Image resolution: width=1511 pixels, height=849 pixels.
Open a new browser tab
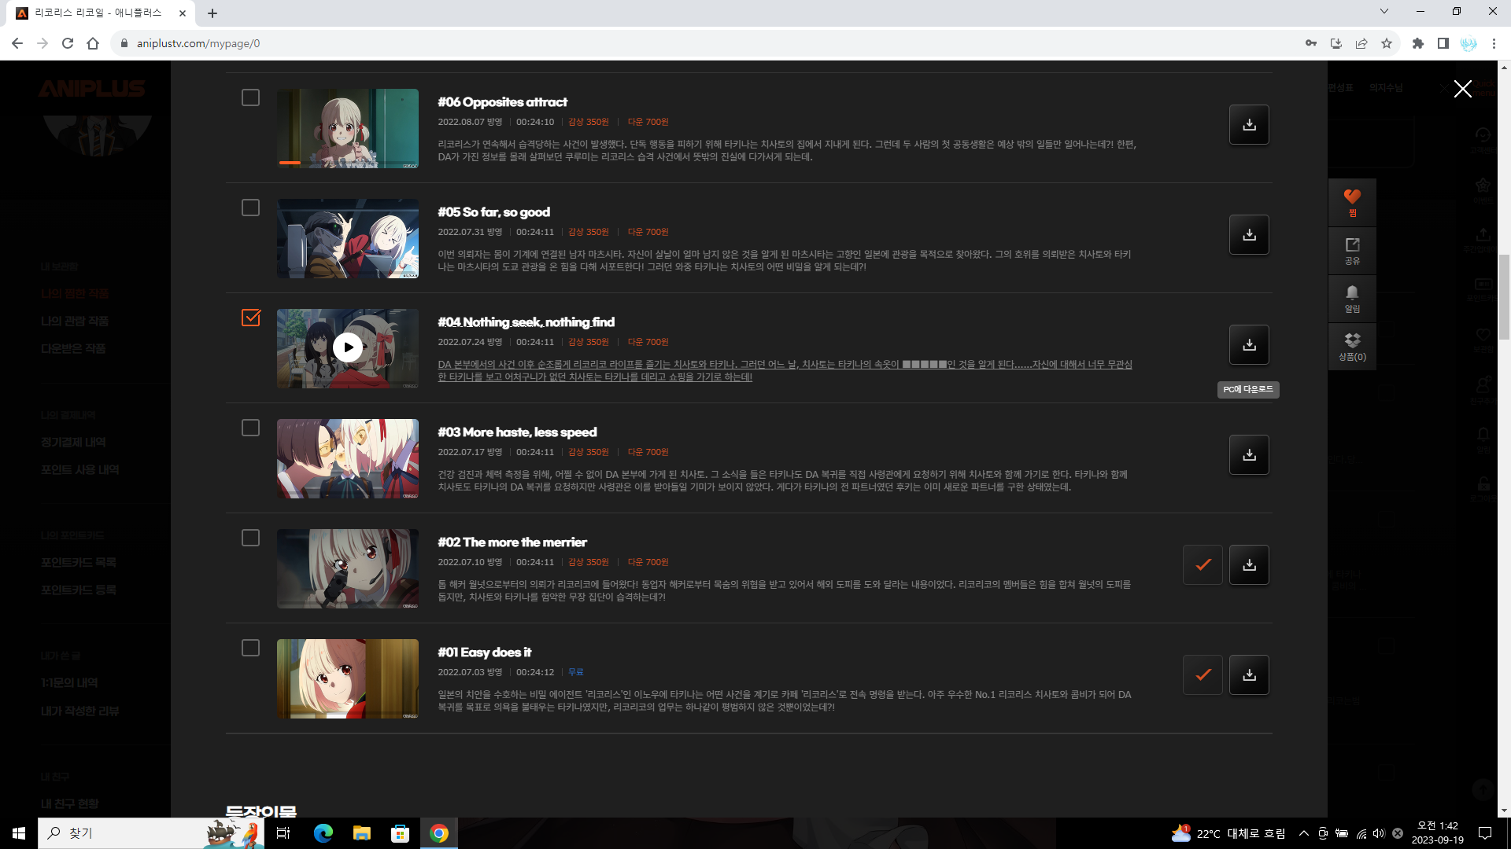click(212, 13)
